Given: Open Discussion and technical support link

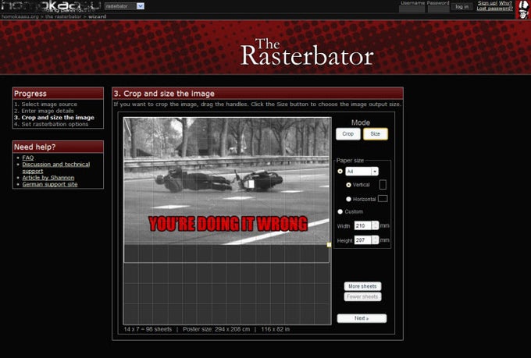Looking at the screenshot, I should pyautogui.click(x=56, y=168).
